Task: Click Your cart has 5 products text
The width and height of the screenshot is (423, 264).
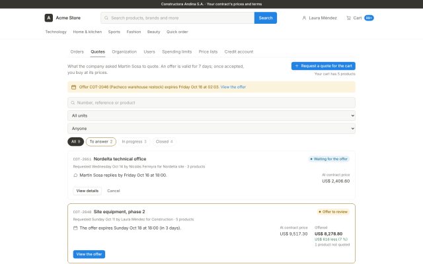Action: [x=335, y=74]
